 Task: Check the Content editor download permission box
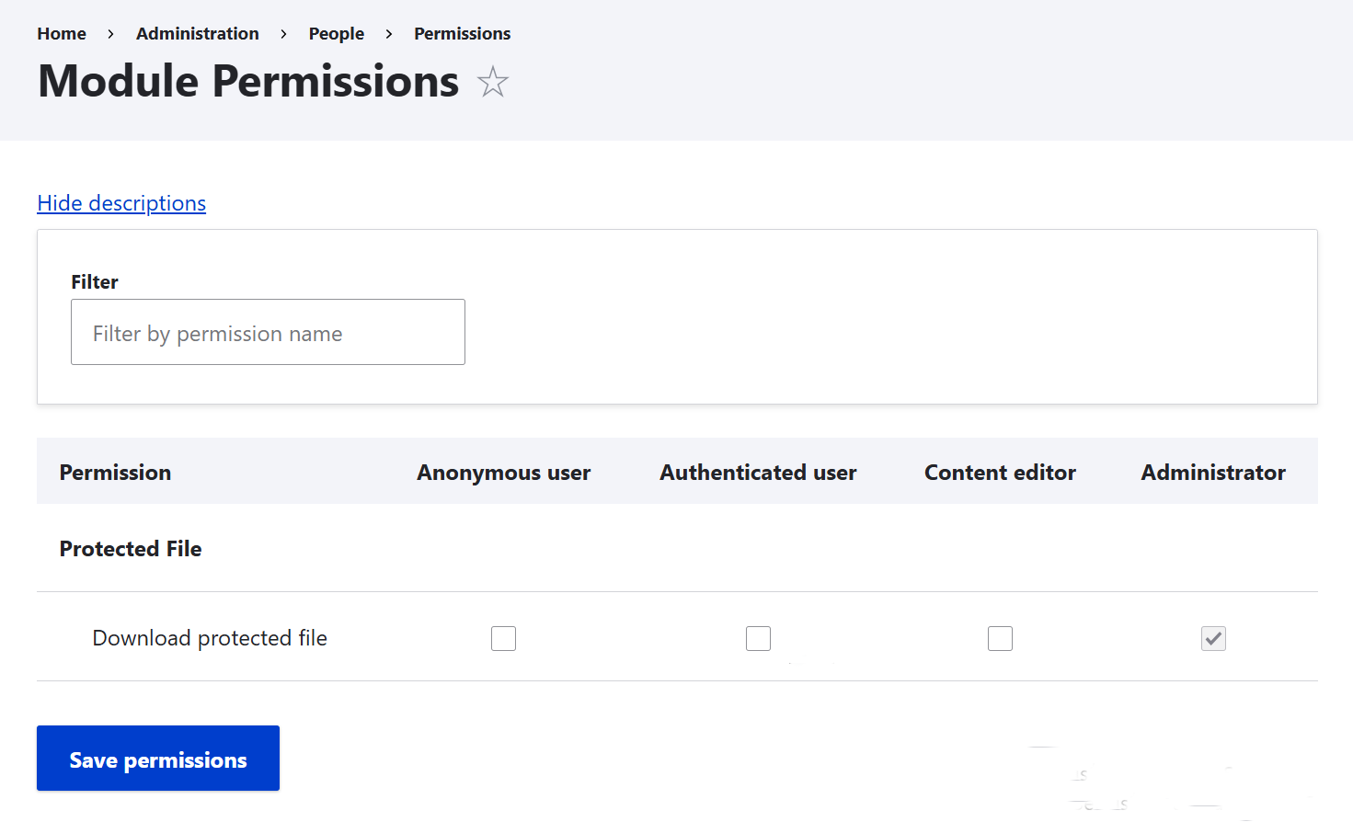(x=1000, y=637)
